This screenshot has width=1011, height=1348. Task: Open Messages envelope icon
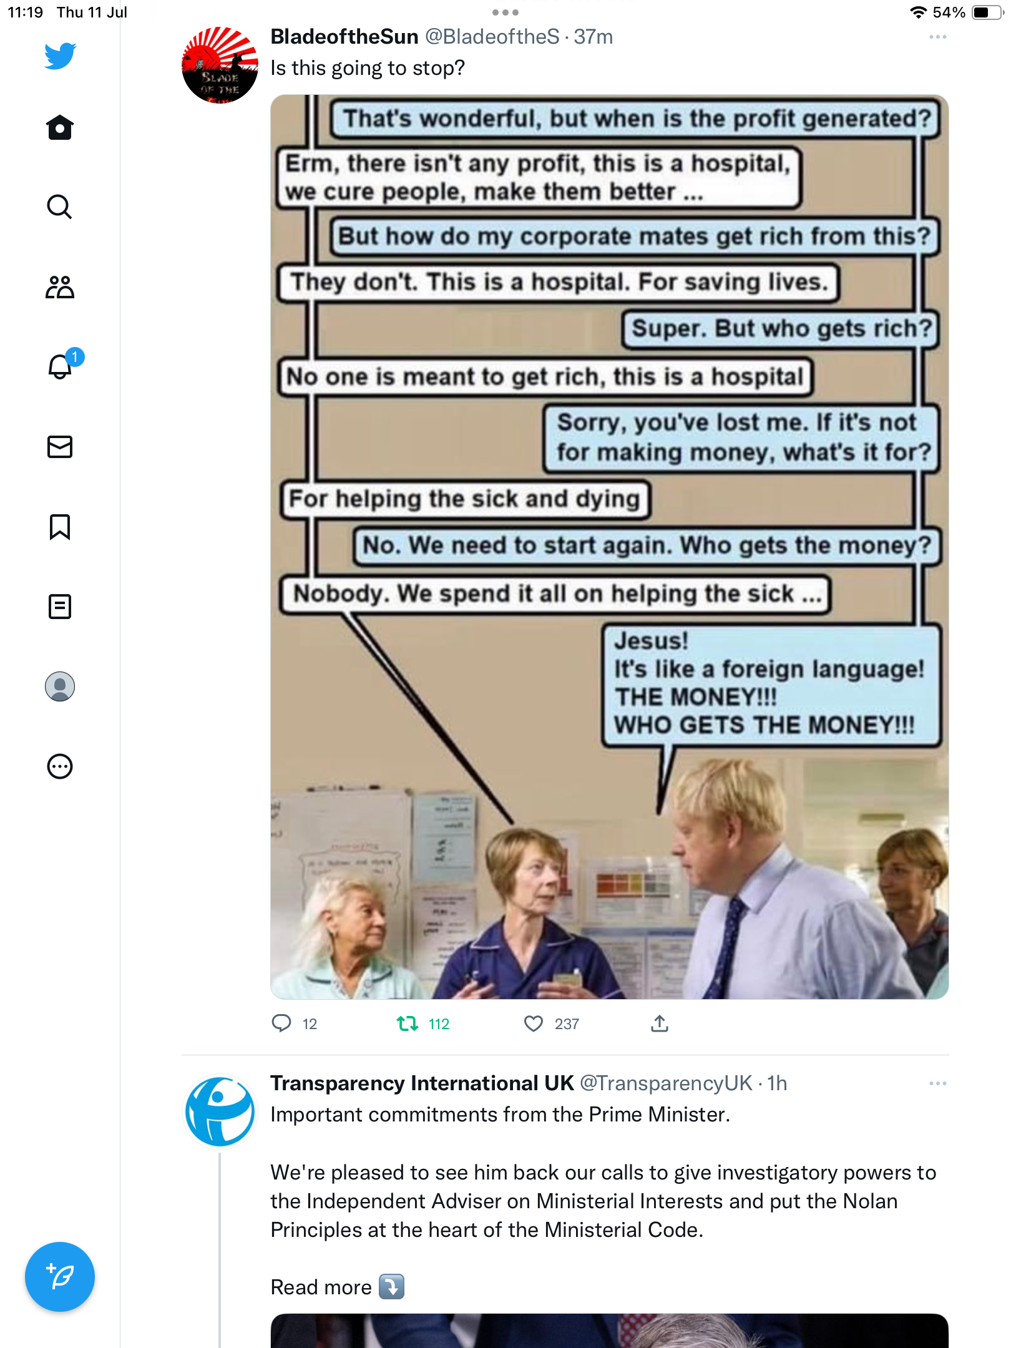tap(60, 447)
